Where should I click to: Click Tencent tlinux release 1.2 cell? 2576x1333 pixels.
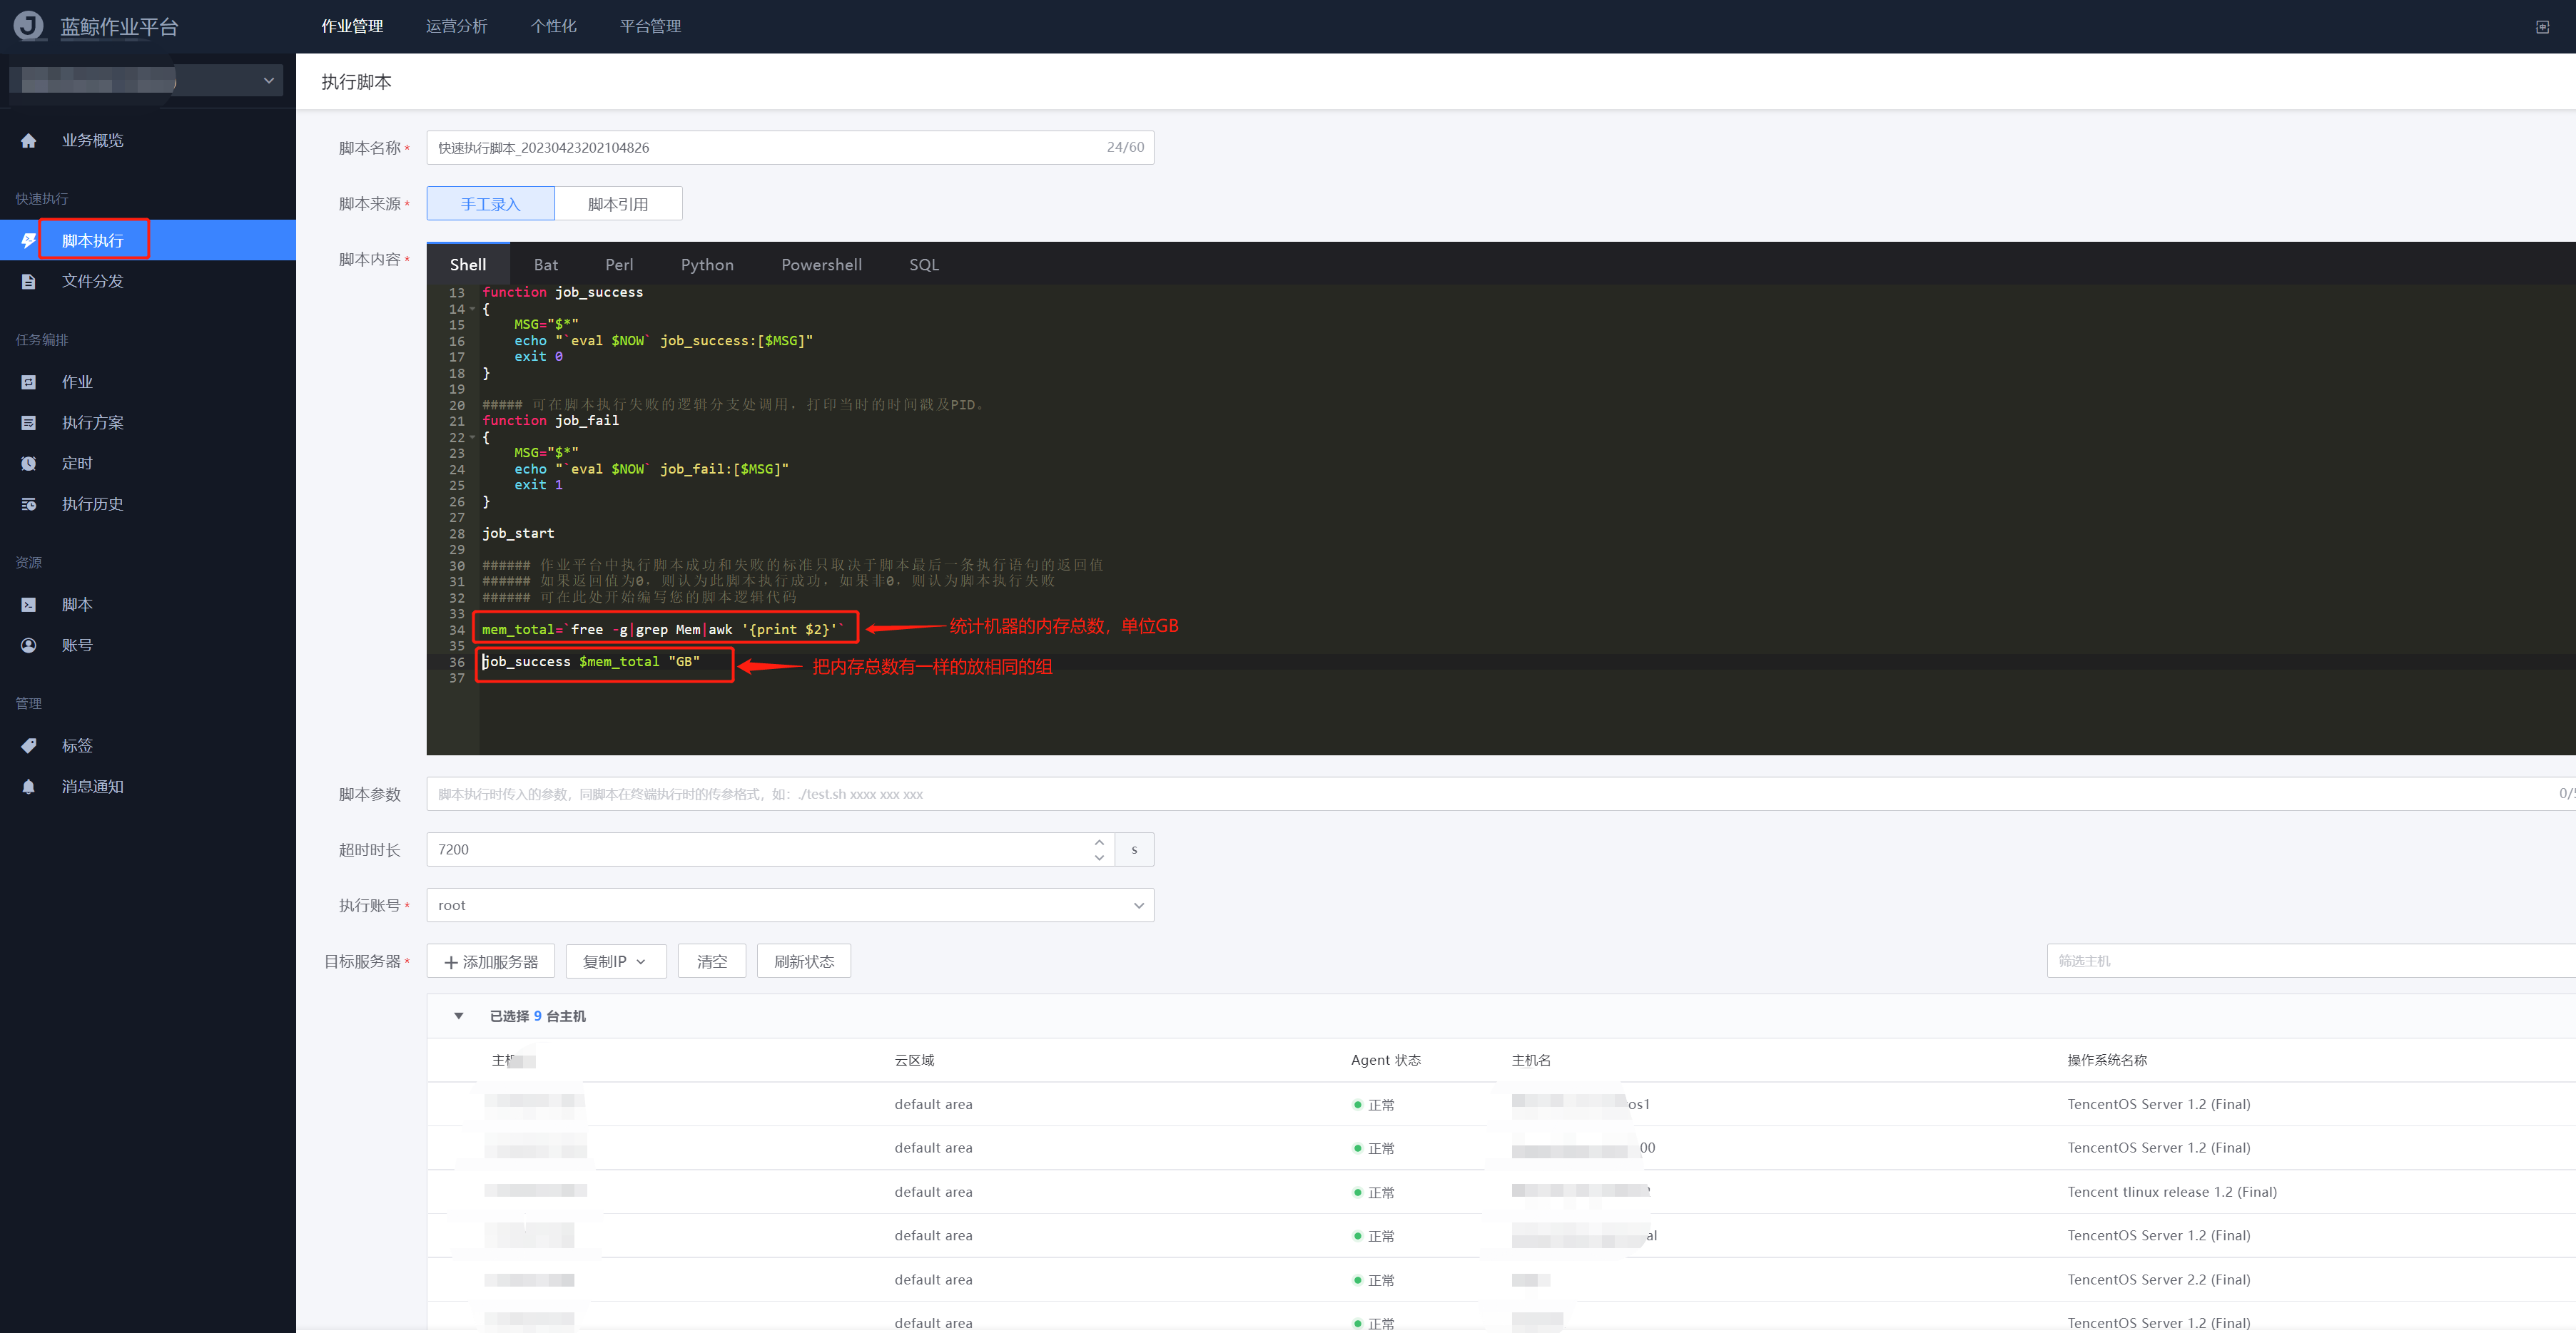[2172, 1192]
